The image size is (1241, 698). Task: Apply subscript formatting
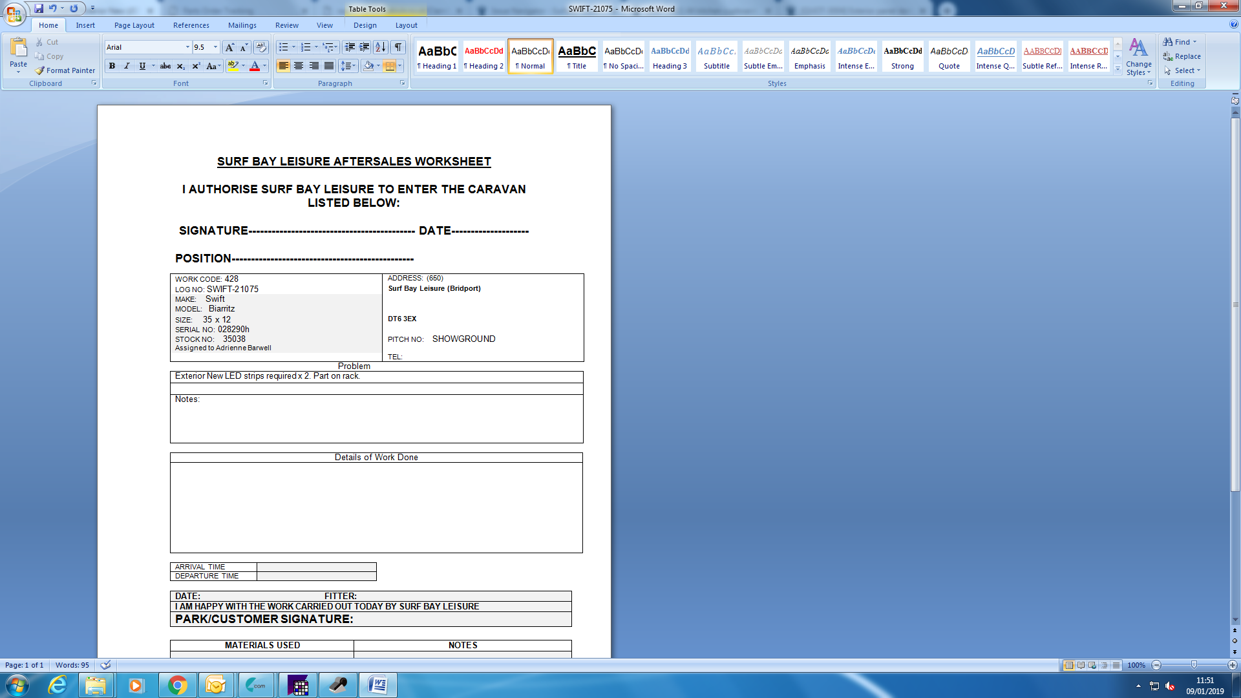point(180,66)
